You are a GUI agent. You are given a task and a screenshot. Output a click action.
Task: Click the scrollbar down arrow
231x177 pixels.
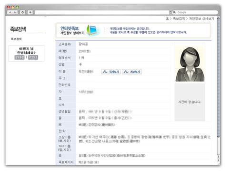tap(218, 160)
